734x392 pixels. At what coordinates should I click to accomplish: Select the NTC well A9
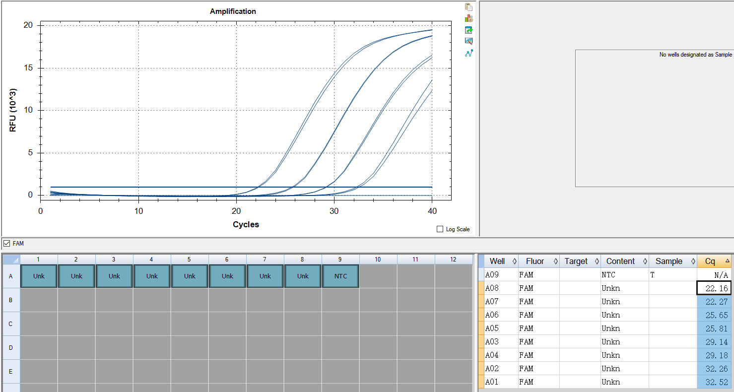pos(340,276)
